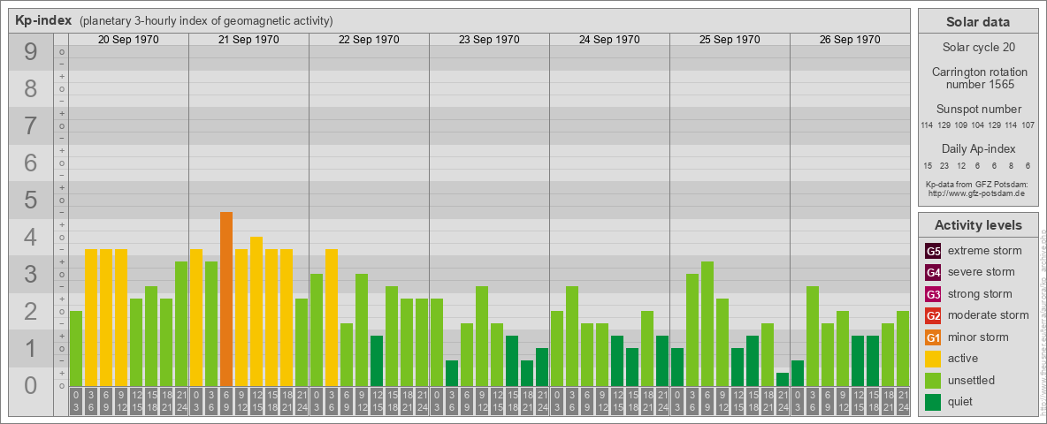Select the yellow 22 Sep 03-06 bar
This screenshot has height=424, width=1047.
(332, 317)
